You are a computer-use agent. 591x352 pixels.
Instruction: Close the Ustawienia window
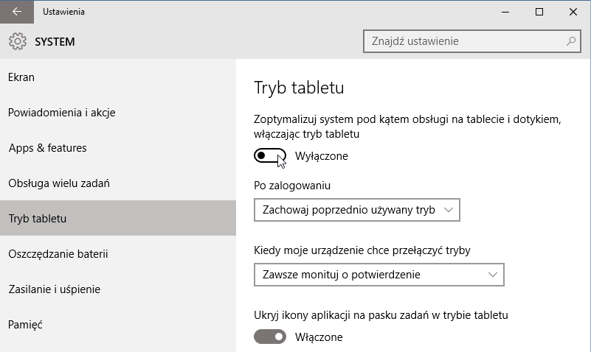click(x=573, y=12)
